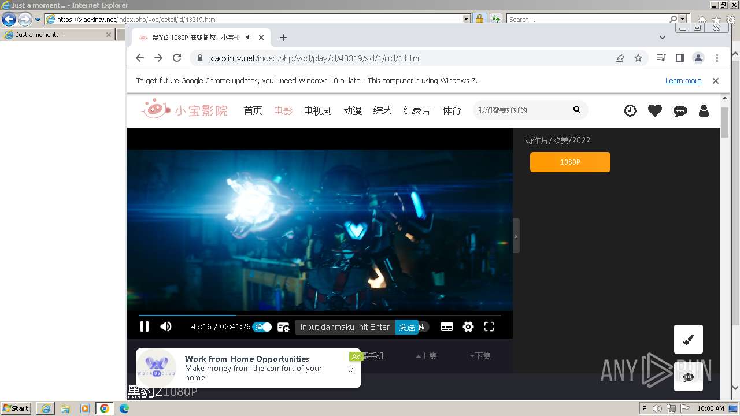Screen dimensions: 740x416
Task: Click the site search magnifier icon
Action: (x=576, y=110)
